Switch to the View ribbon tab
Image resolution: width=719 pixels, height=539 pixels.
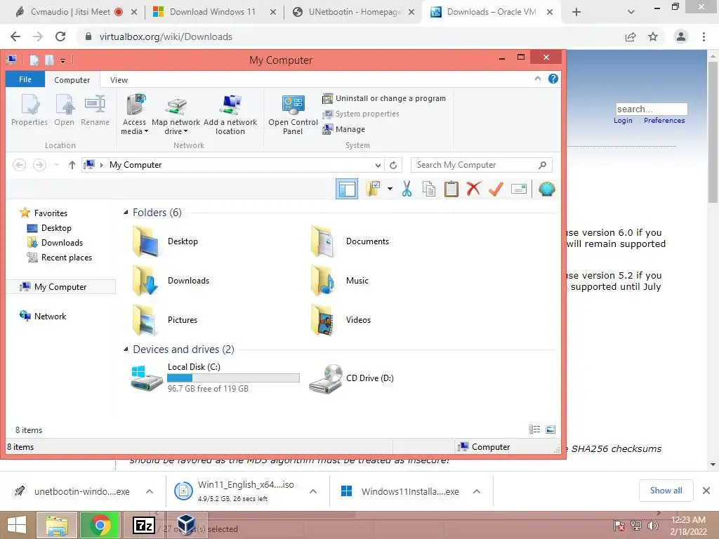(x=119, y=80)
